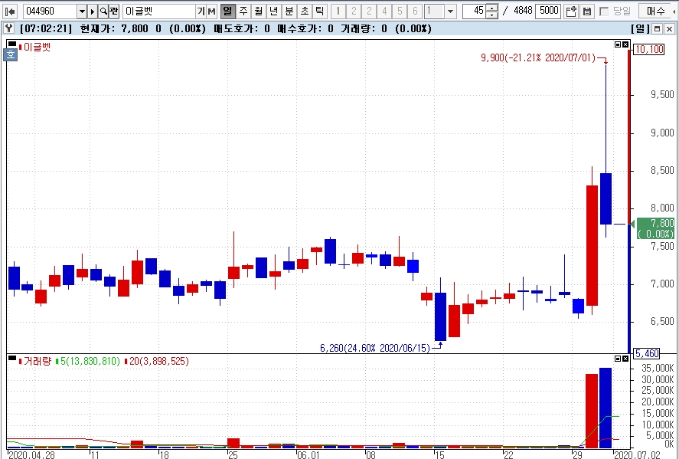Viewport: 679px width, 459px height.
Task: Click the 이글벳 series label in price chart
Action: [x=37, y=47]
